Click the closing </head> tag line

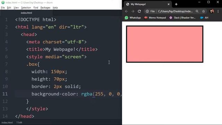[x=25, y=116]
